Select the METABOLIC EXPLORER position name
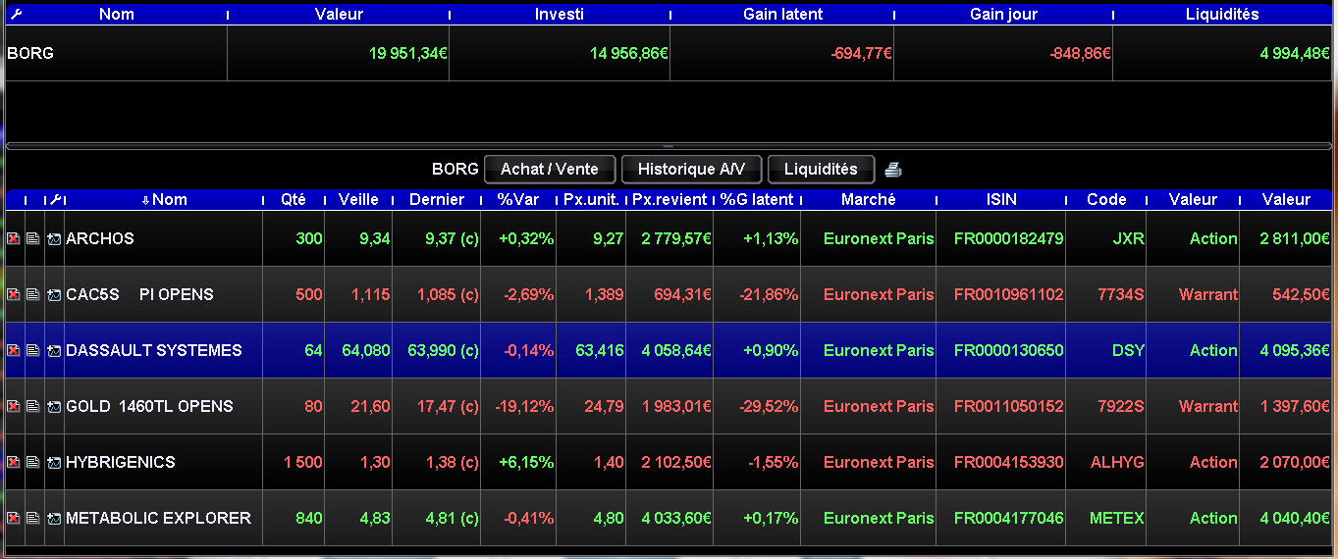Image resolution: width=1338 pixels, height=559 pixels. [x=158, y=518]
